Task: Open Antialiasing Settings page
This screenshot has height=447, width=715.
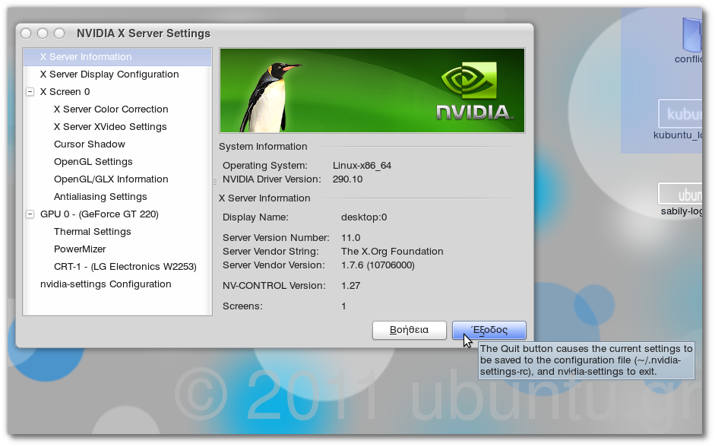Action: tap(100, 197)
